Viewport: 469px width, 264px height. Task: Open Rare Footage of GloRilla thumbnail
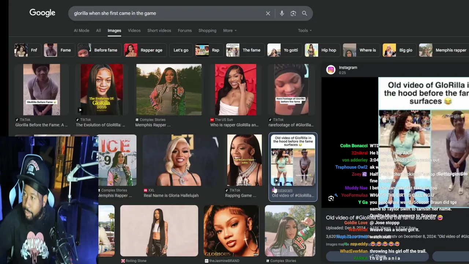coord(291,89)
